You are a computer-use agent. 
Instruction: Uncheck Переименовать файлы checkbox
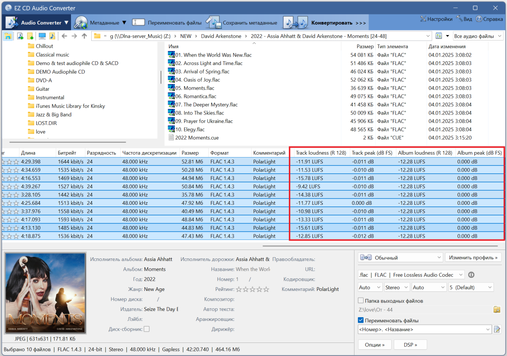coord(361,321)
